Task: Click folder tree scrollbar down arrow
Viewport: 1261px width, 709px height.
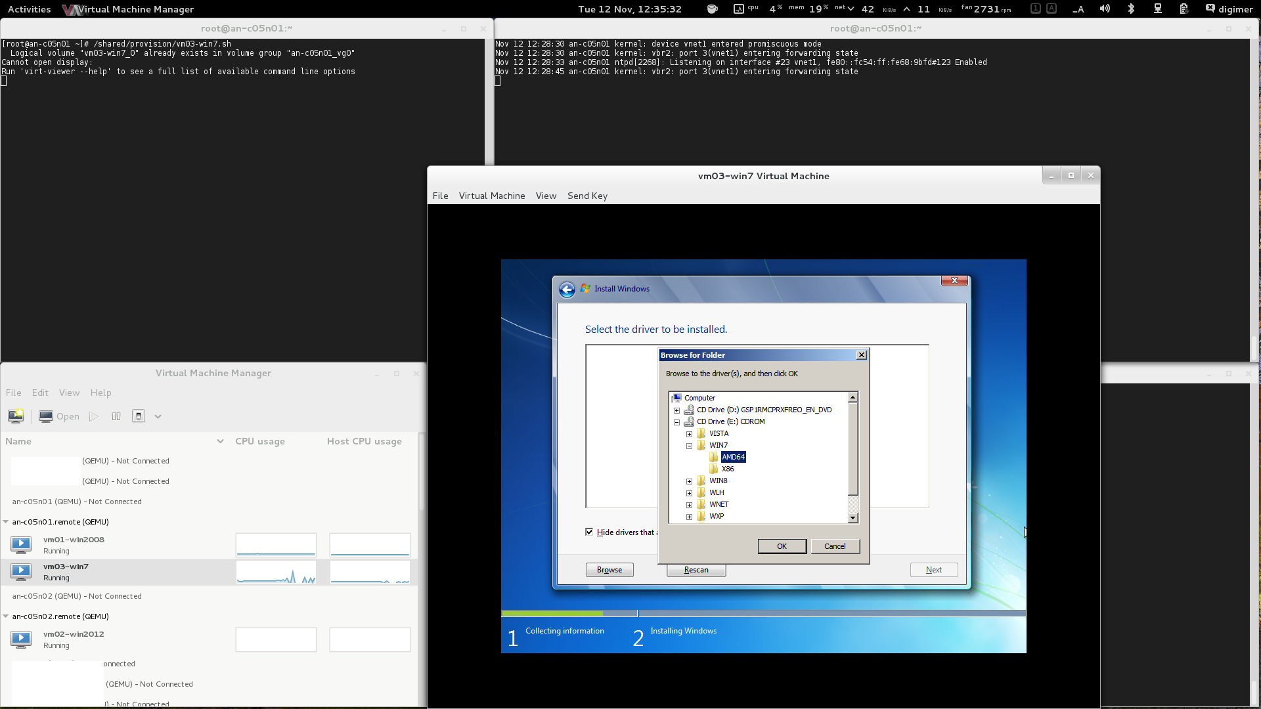Action: point(852,518)
